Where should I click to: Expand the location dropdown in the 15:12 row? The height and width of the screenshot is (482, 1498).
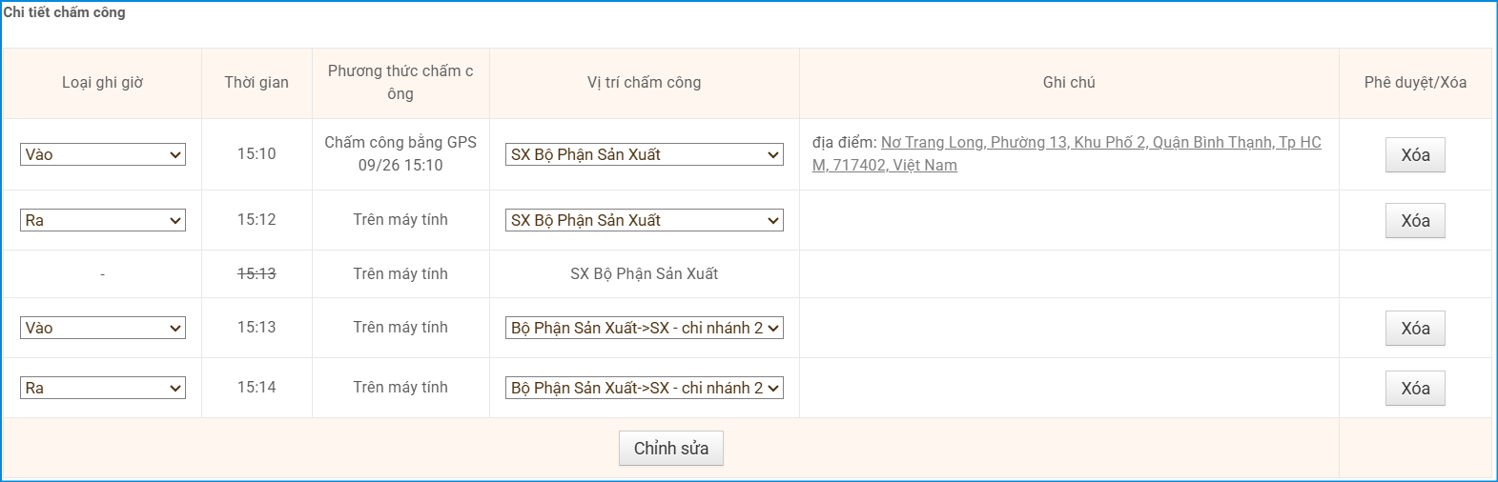click(644, 220)
